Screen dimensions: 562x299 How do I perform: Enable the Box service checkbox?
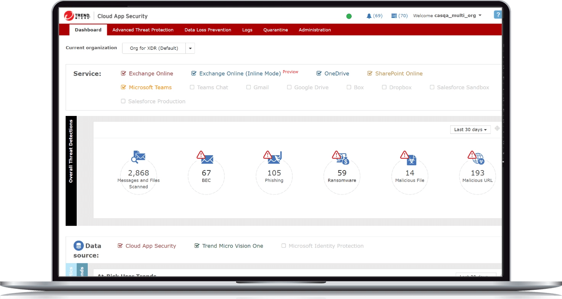tap(349, 87)
